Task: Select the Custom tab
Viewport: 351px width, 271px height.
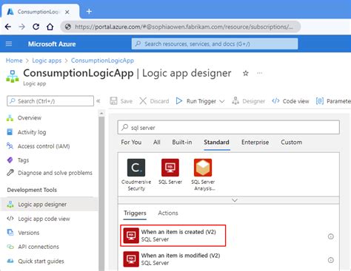Action: pos(291,143)
